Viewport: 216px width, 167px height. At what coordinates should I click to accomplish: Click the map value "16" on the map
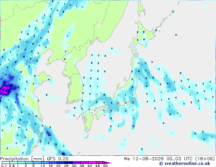click(x=49, y=135)
